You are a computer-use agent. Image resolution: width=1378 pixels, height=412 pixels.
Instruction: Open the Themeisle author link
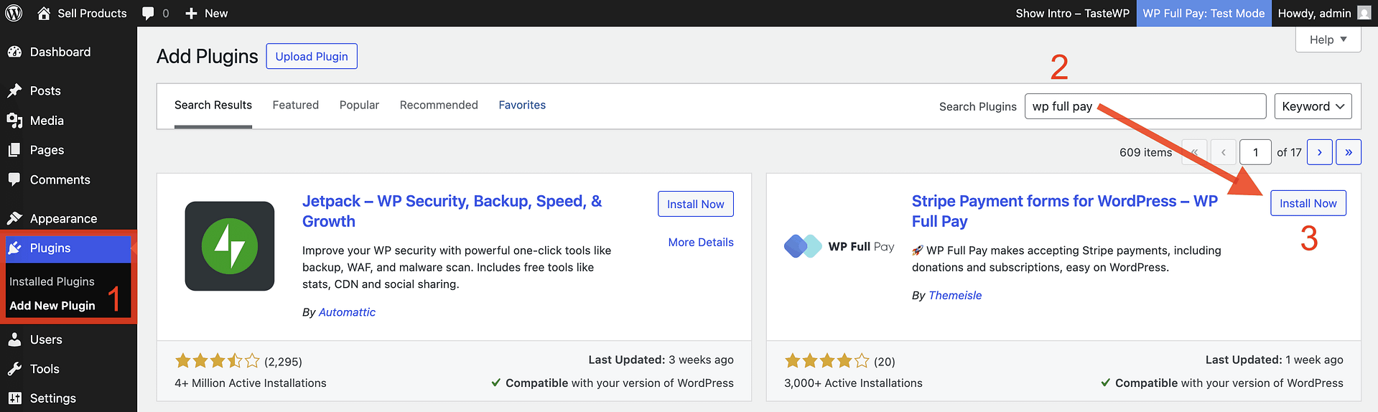tap(955, 296)
